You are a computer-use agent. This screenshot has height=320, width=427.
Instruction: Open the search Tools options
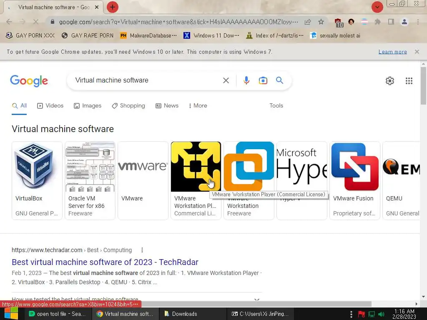tap(276, 106)
